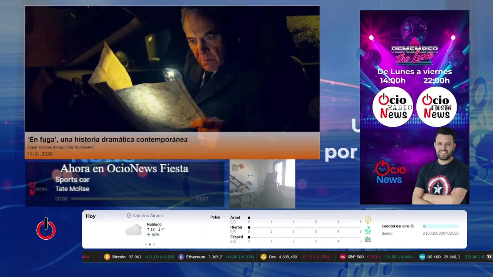Click the S&P 500 ticker label
The width and height of the screenshot is (493, 277).
[x=356, y=257]
